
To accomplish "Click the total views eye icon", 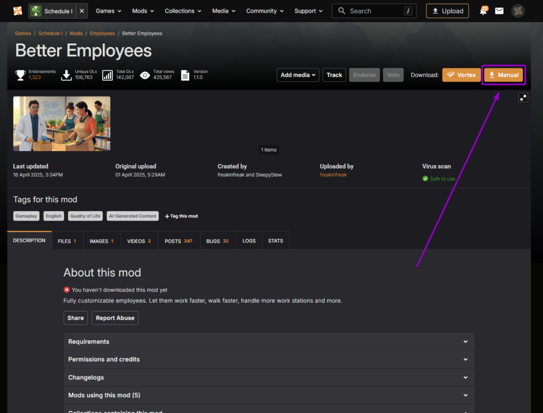I will [x=145, y=75].
